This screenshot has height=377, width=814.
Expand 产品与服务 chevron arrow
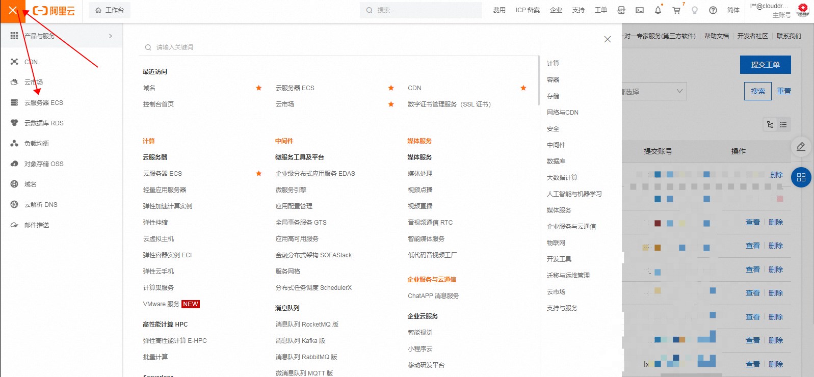111,36
